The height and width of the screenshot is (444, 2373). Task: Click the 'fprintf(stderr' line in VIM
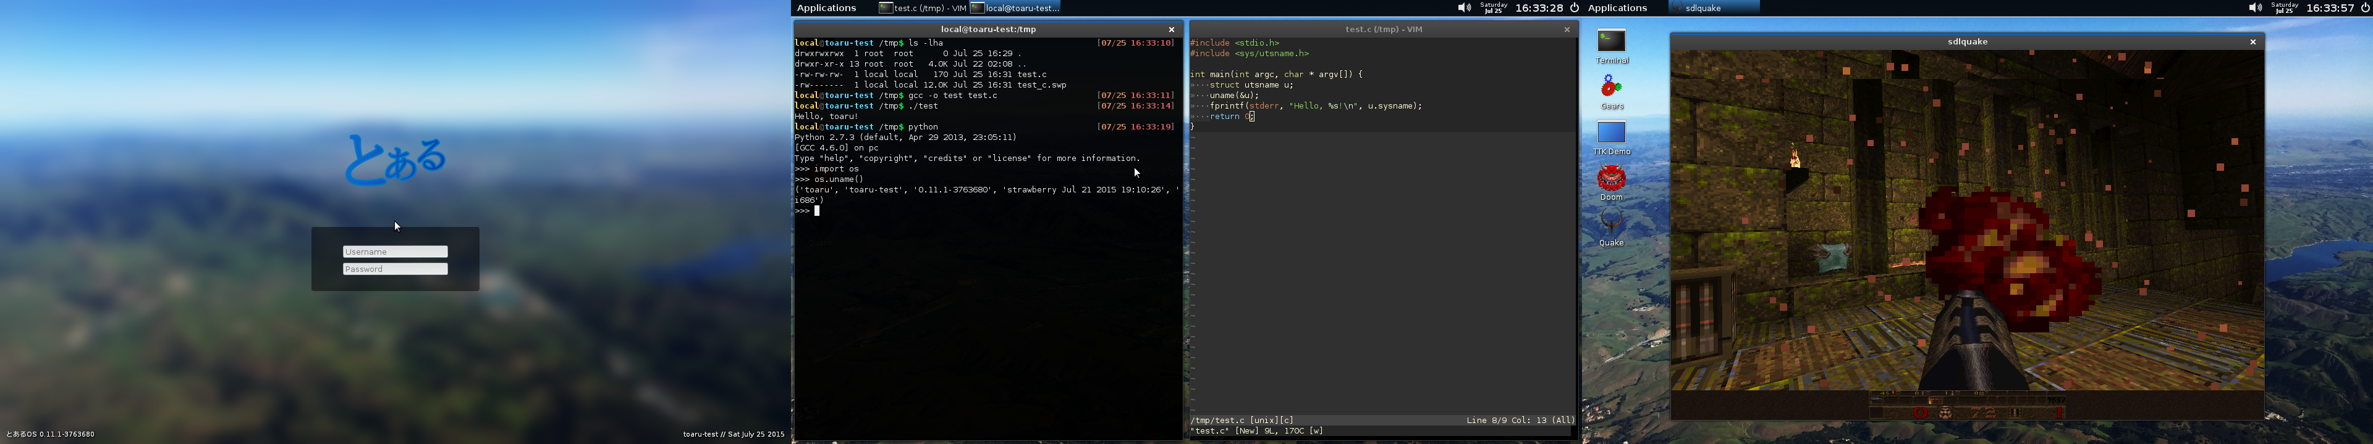tap(1316, 105)
